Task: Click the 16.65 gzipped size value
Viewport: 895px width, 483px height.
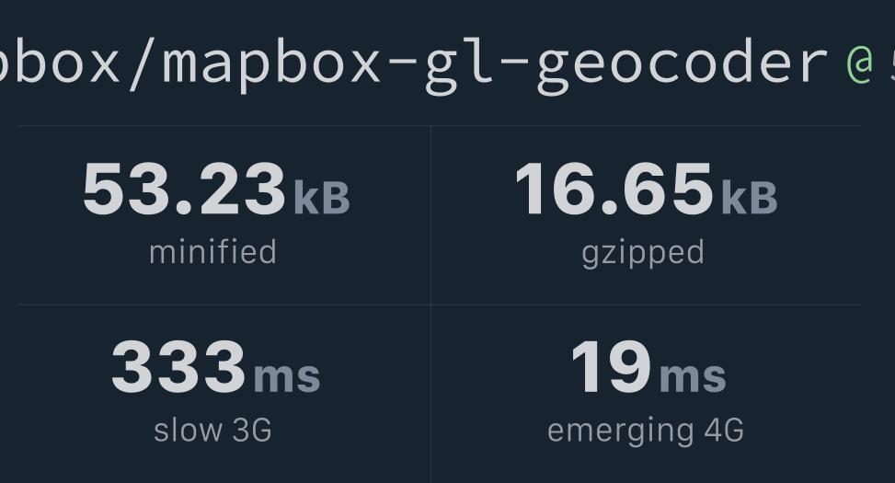Action: tap(614, 189)
